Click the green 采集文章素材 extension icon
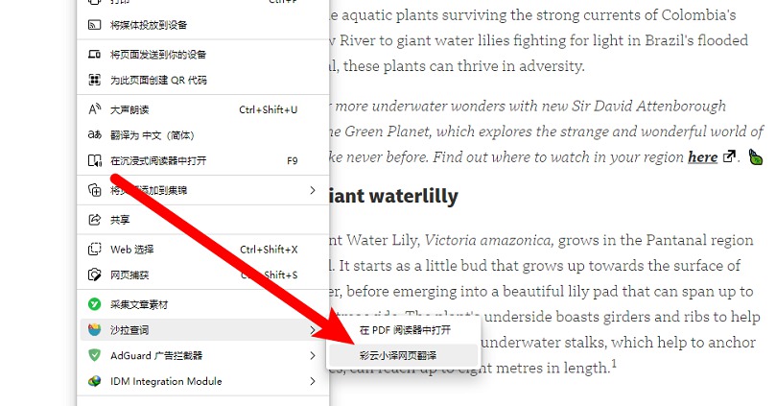The height and width of the screenshot is (406, 776). click(x=94, y=304)
